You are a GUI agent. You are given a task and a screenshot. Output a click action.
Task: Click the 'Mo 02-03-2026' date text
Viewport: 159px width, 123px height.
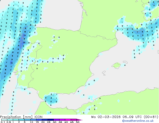[106, 117]
